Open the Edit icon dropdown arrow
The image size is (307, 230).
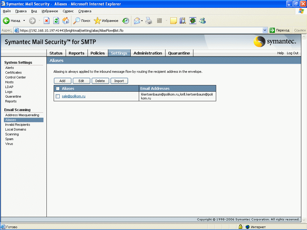pyautogui.click(x=166, y=21)
